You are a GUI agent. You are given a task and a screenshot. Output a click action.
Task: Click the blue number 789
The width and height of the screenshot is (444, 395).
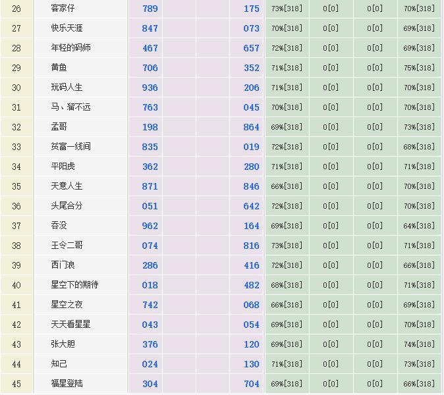150,9
